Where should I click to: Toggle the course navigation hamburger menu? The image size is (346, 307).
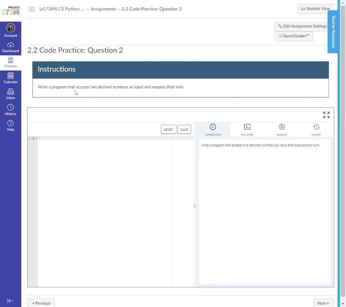tap(32, 9)
